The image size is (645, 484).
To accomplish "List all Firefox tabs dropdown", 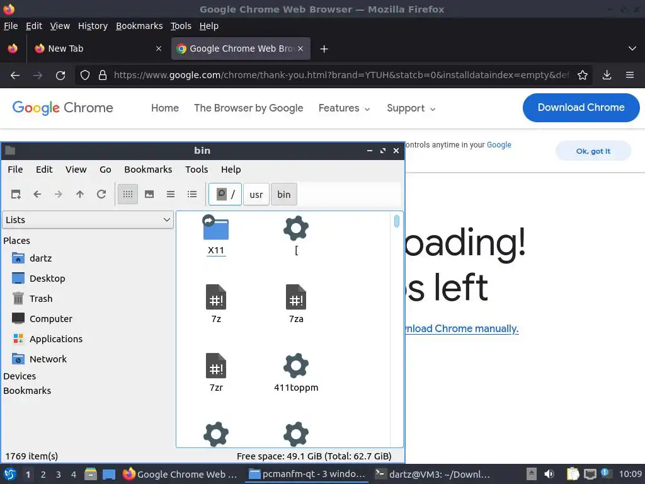I will coord(632,49).
